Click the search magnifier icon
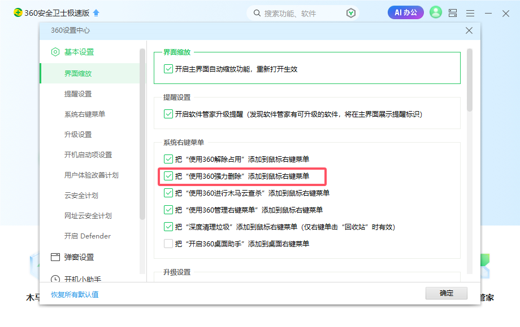520x327 pixels. [257, 13]
